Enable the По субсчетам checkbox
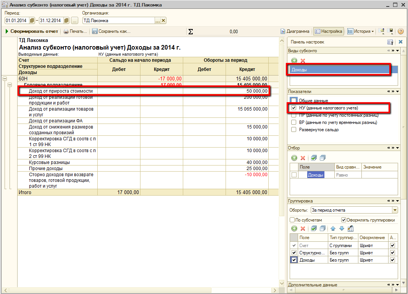Screen dimensions: 408x294 pos(292,220)
